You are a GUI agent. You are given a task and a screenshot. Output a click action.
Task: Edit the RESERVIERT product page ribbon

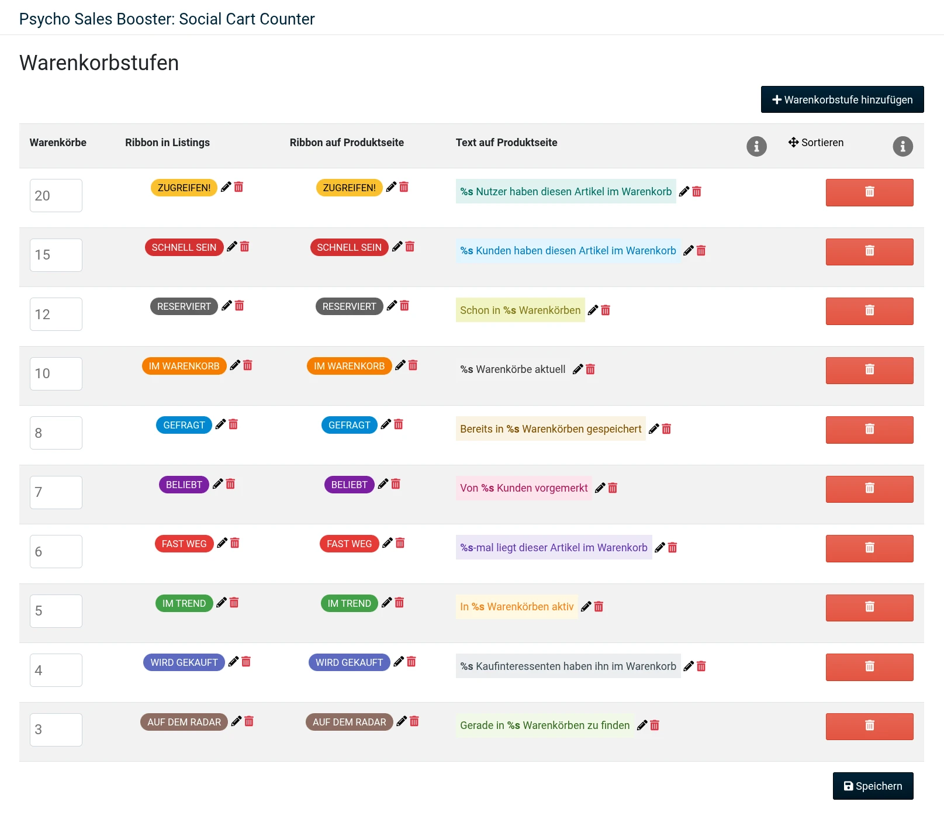click(x=392, y=306)
